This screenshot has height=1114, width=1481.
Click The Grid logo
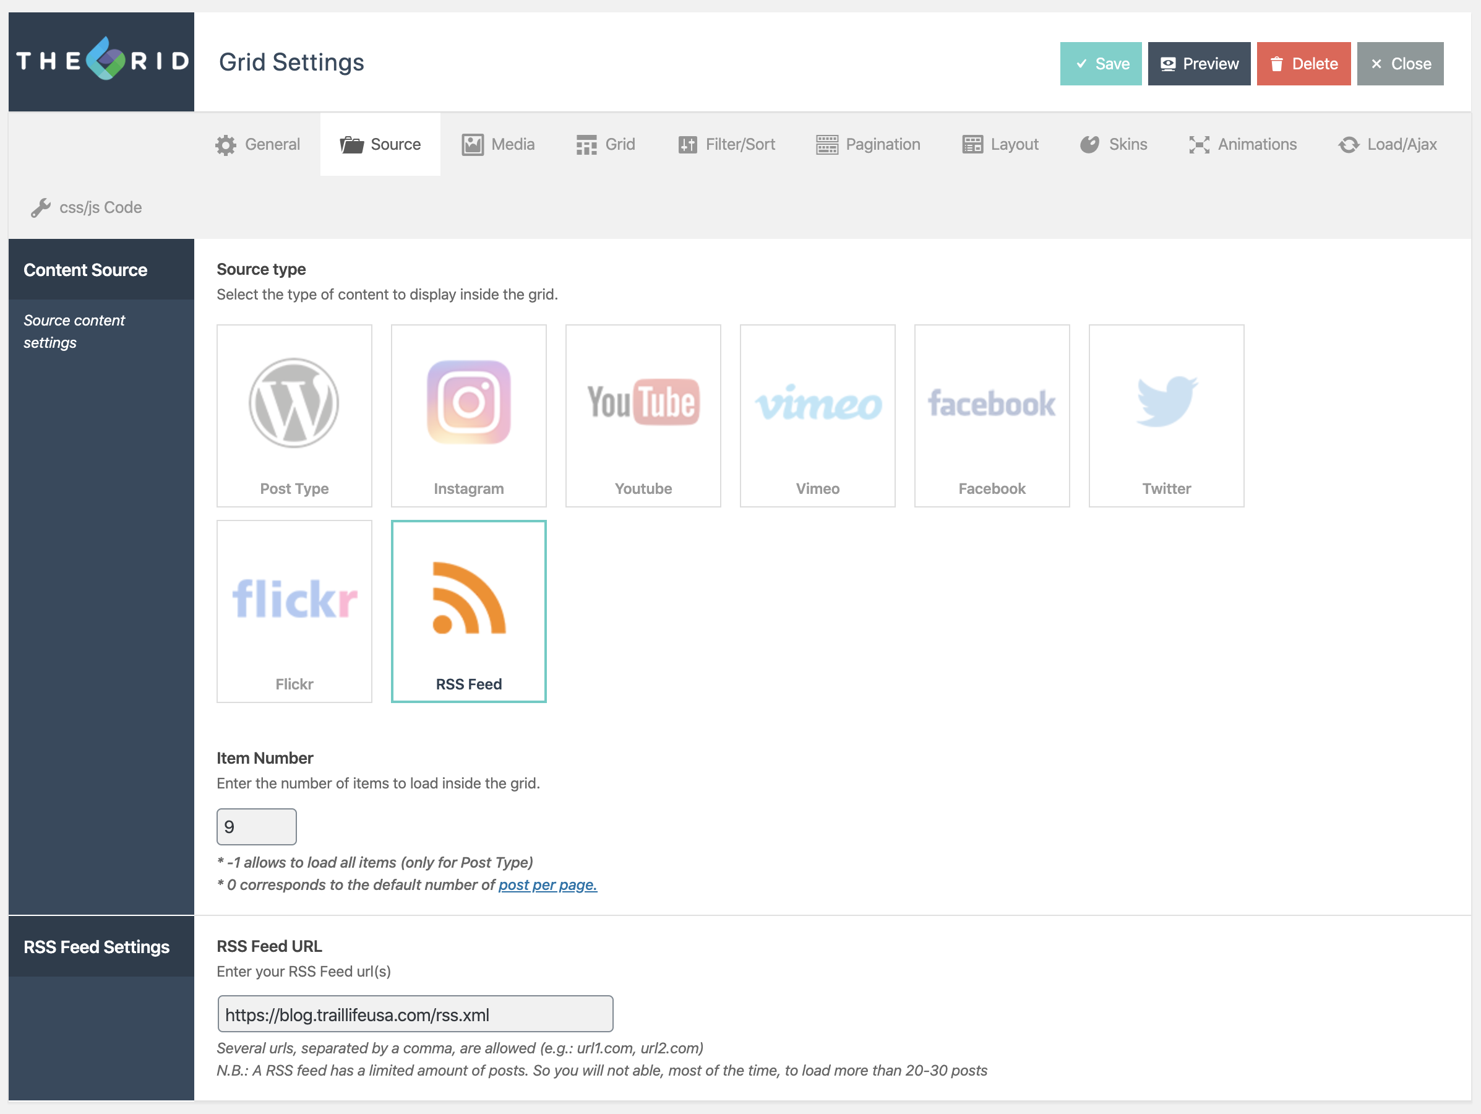click(102, 60)
